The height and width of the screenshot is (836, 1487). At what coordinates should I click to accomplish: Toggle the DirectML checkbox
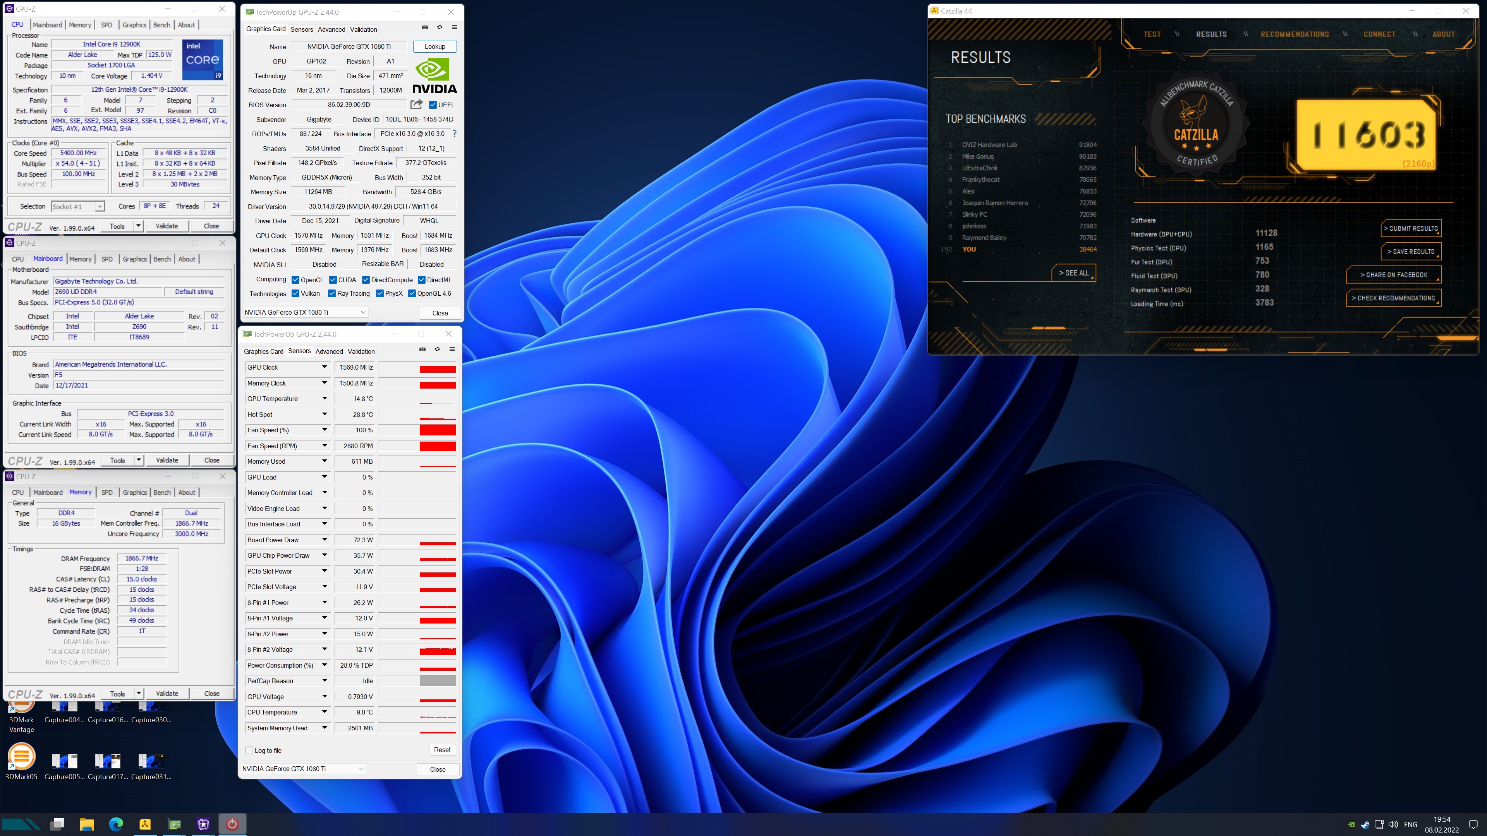[422, 280]
